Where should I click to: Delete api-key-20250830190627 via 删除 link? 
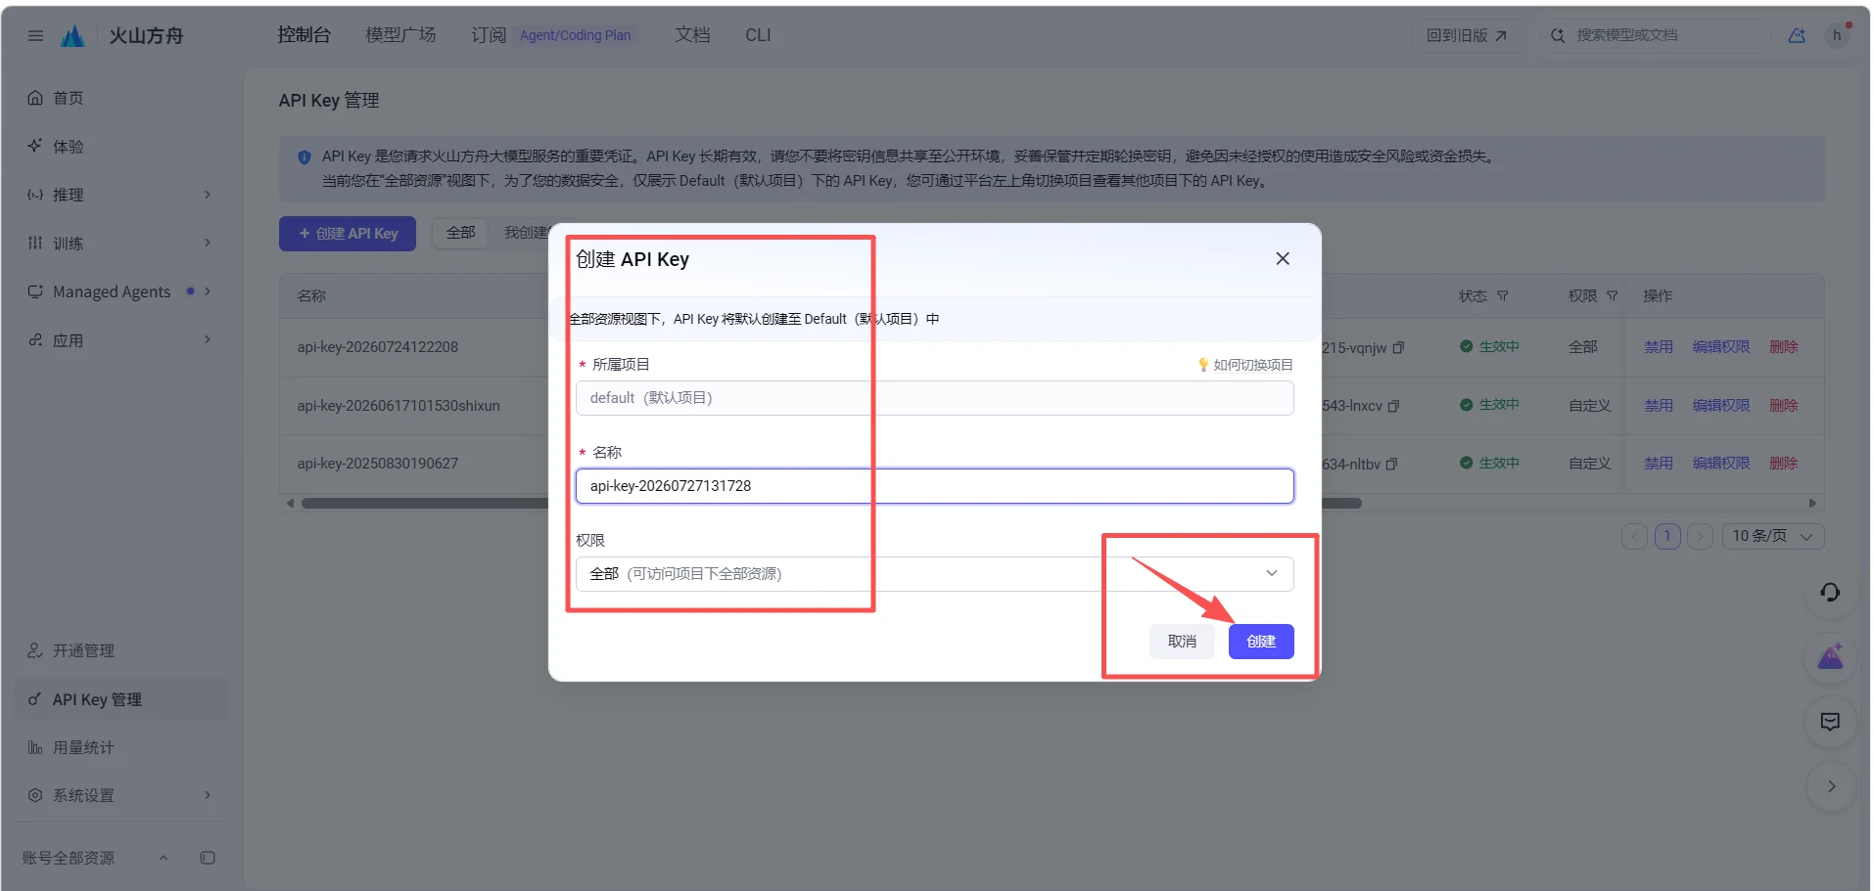pyautogui.click(x=1784, y=464)
